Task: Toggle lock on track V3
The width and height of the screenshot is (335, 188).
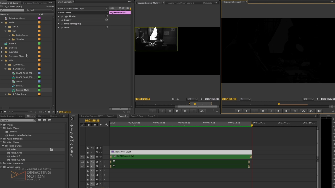Action: 88,148
